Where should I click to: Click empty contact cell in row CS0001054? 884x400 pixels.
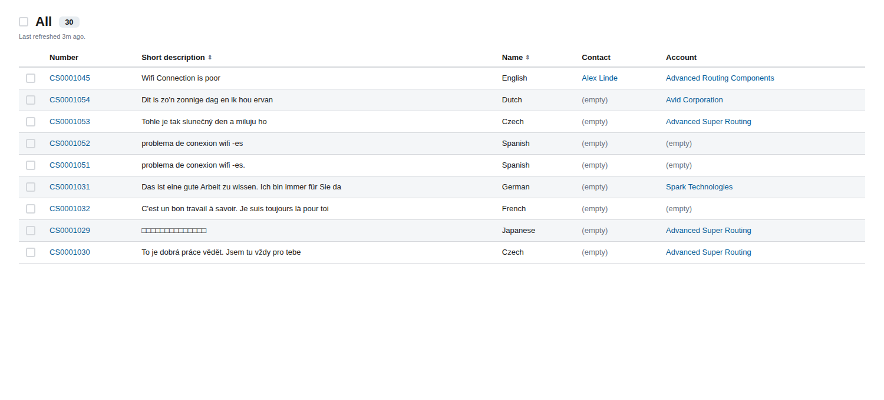tap(595, 100)
